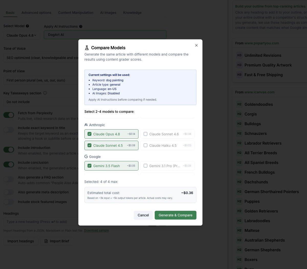Click the Key Takeaways info icon
Screen dimensions: 307x269
pyautogui.click(x=45, y=93)
